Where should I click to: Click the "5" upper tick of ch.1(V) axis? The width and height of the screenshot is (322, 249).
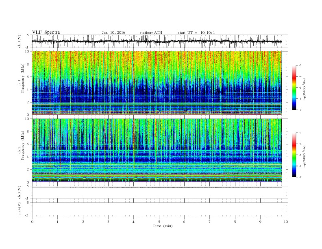tap(28, 35)
